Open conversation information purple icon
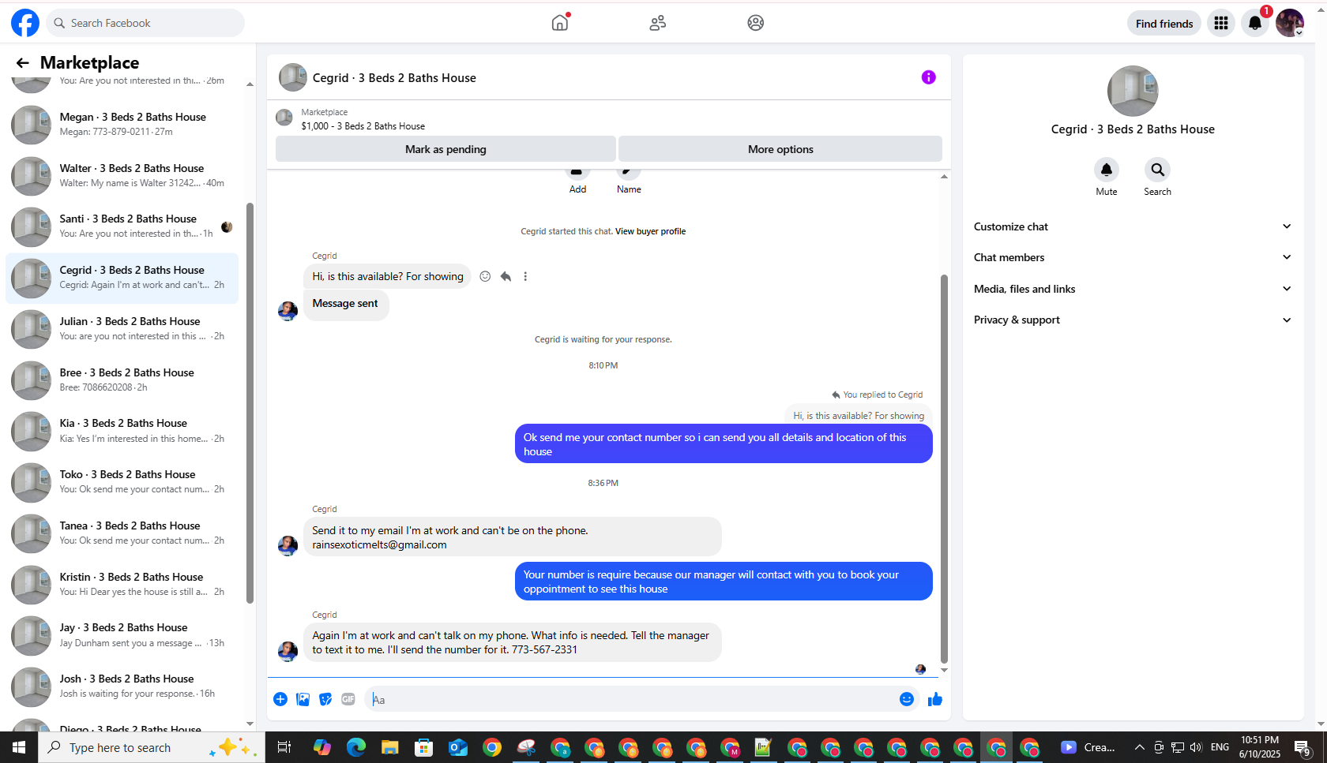1327x763 pixels. 929,77
